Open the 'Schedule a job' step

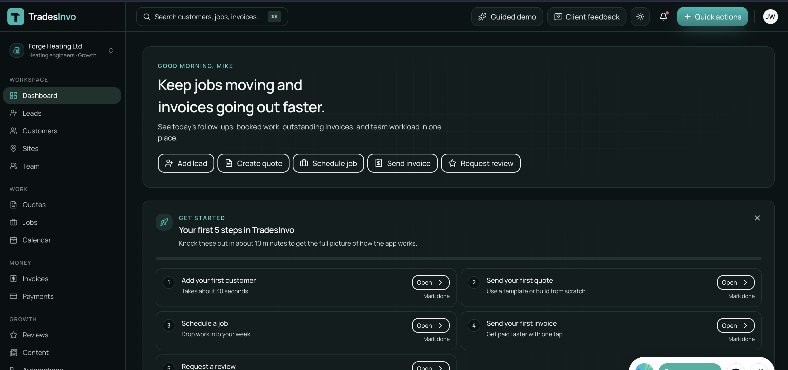click(x=430, y=326)
